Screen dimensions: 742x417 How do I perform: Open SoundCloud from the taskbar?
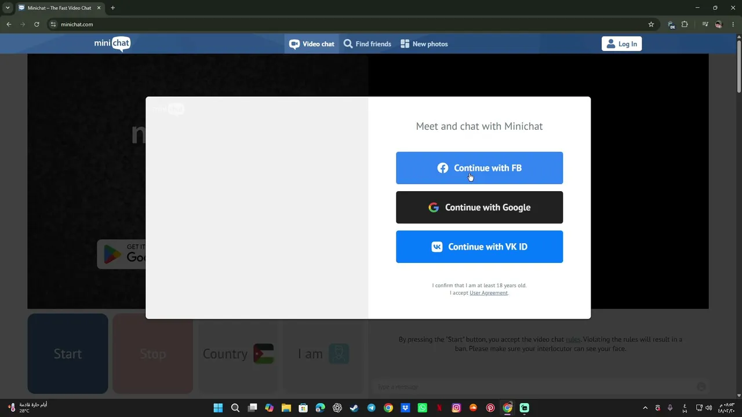tap(473, 408)
